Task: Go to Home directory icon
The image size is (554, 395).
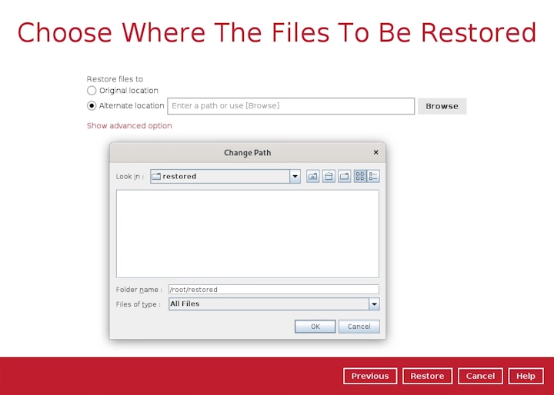Action: coord(329,176)
